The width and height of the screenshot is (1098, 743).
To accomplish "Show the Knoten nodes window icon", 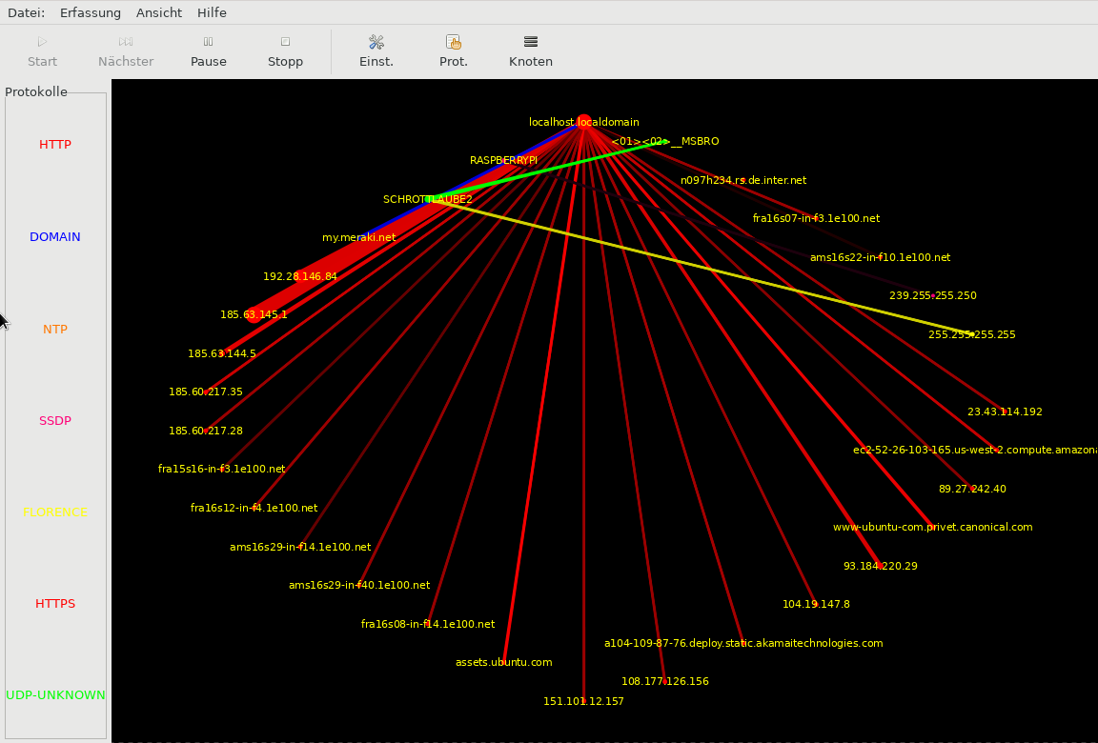I will tap(531, 43).
